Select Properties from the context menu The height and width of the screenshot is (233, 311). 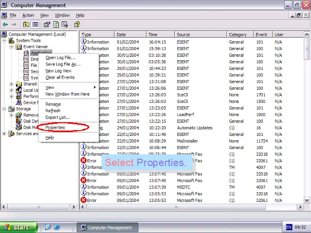(x=69, y=127)
